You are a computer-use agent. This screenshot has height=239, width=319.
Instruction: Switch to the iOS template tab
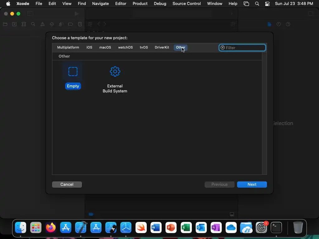click(x=89, y=47)
